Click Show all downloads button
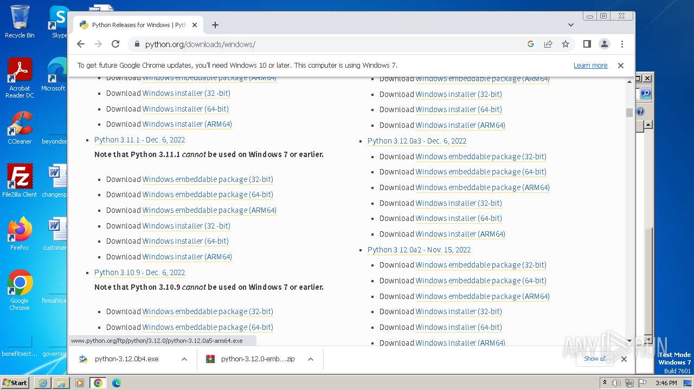Viewport: 694px width, 390px height. tap(594, 359)
